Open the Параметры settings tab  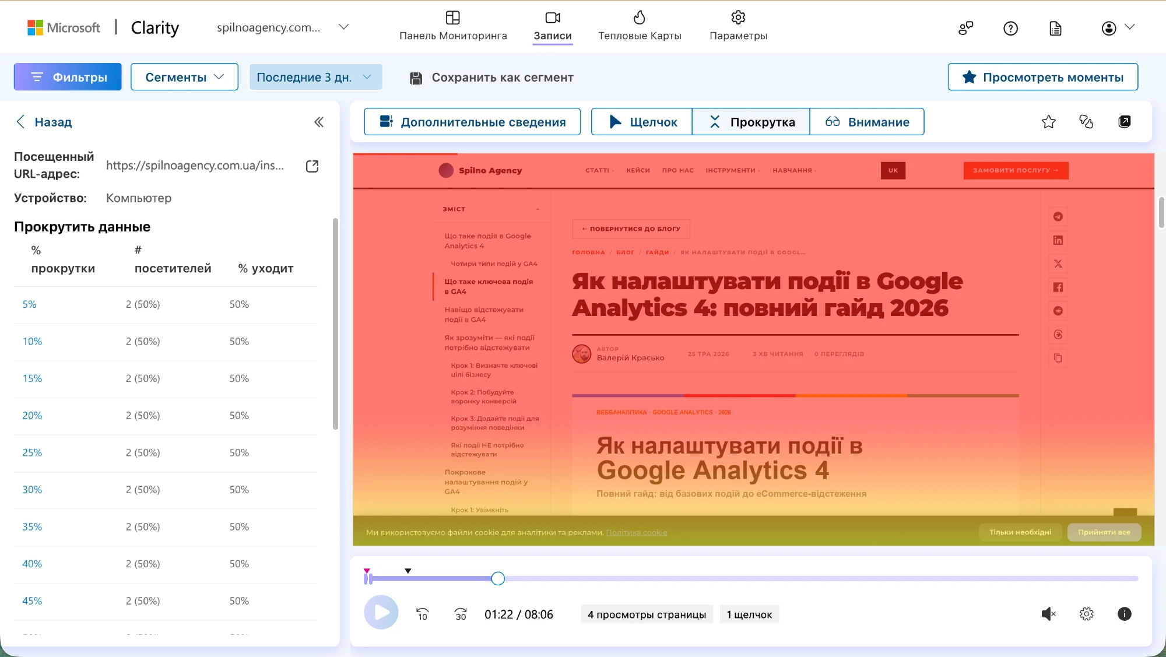(738, 26)
